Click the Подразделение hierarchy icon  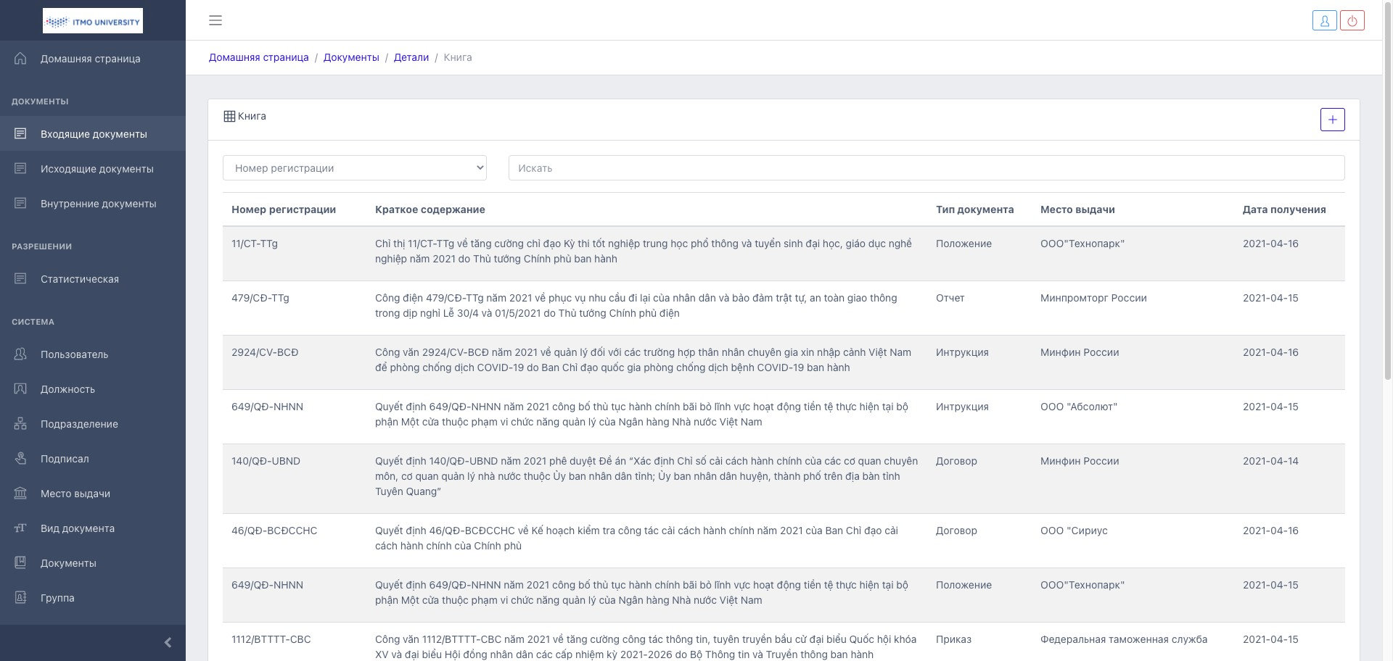click(x=20, y=424)
